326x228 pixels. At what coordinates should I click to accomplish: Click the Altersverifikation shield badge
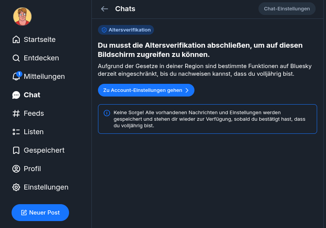126,30
